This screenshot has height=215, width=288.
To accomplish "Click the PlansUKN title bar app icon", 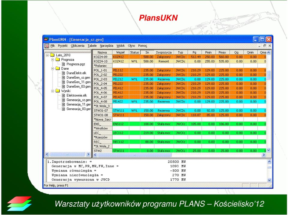I will [46, 39].
